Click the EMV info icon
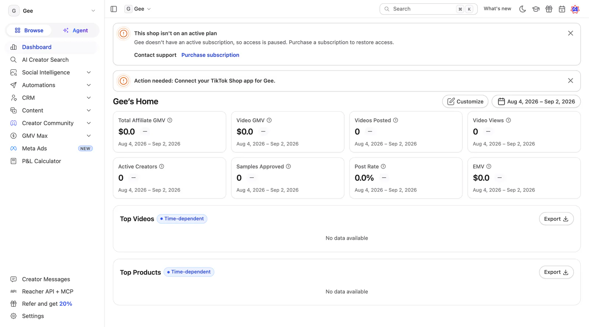 (489, 167)
